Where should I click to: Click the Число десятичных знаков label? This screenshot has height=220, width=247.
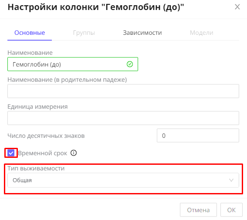46,136
